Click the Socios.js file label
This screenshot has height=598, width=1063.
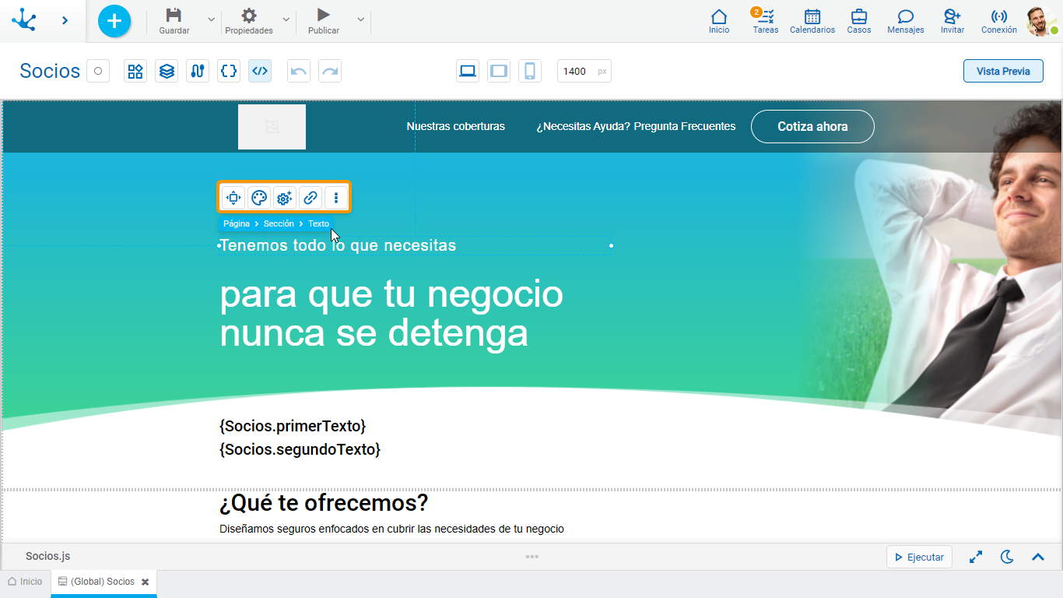[x=48, y=556]
